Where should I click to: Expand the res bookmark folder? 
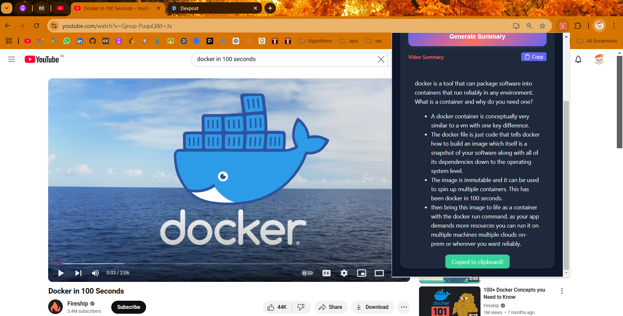click(x=374, y=41)
